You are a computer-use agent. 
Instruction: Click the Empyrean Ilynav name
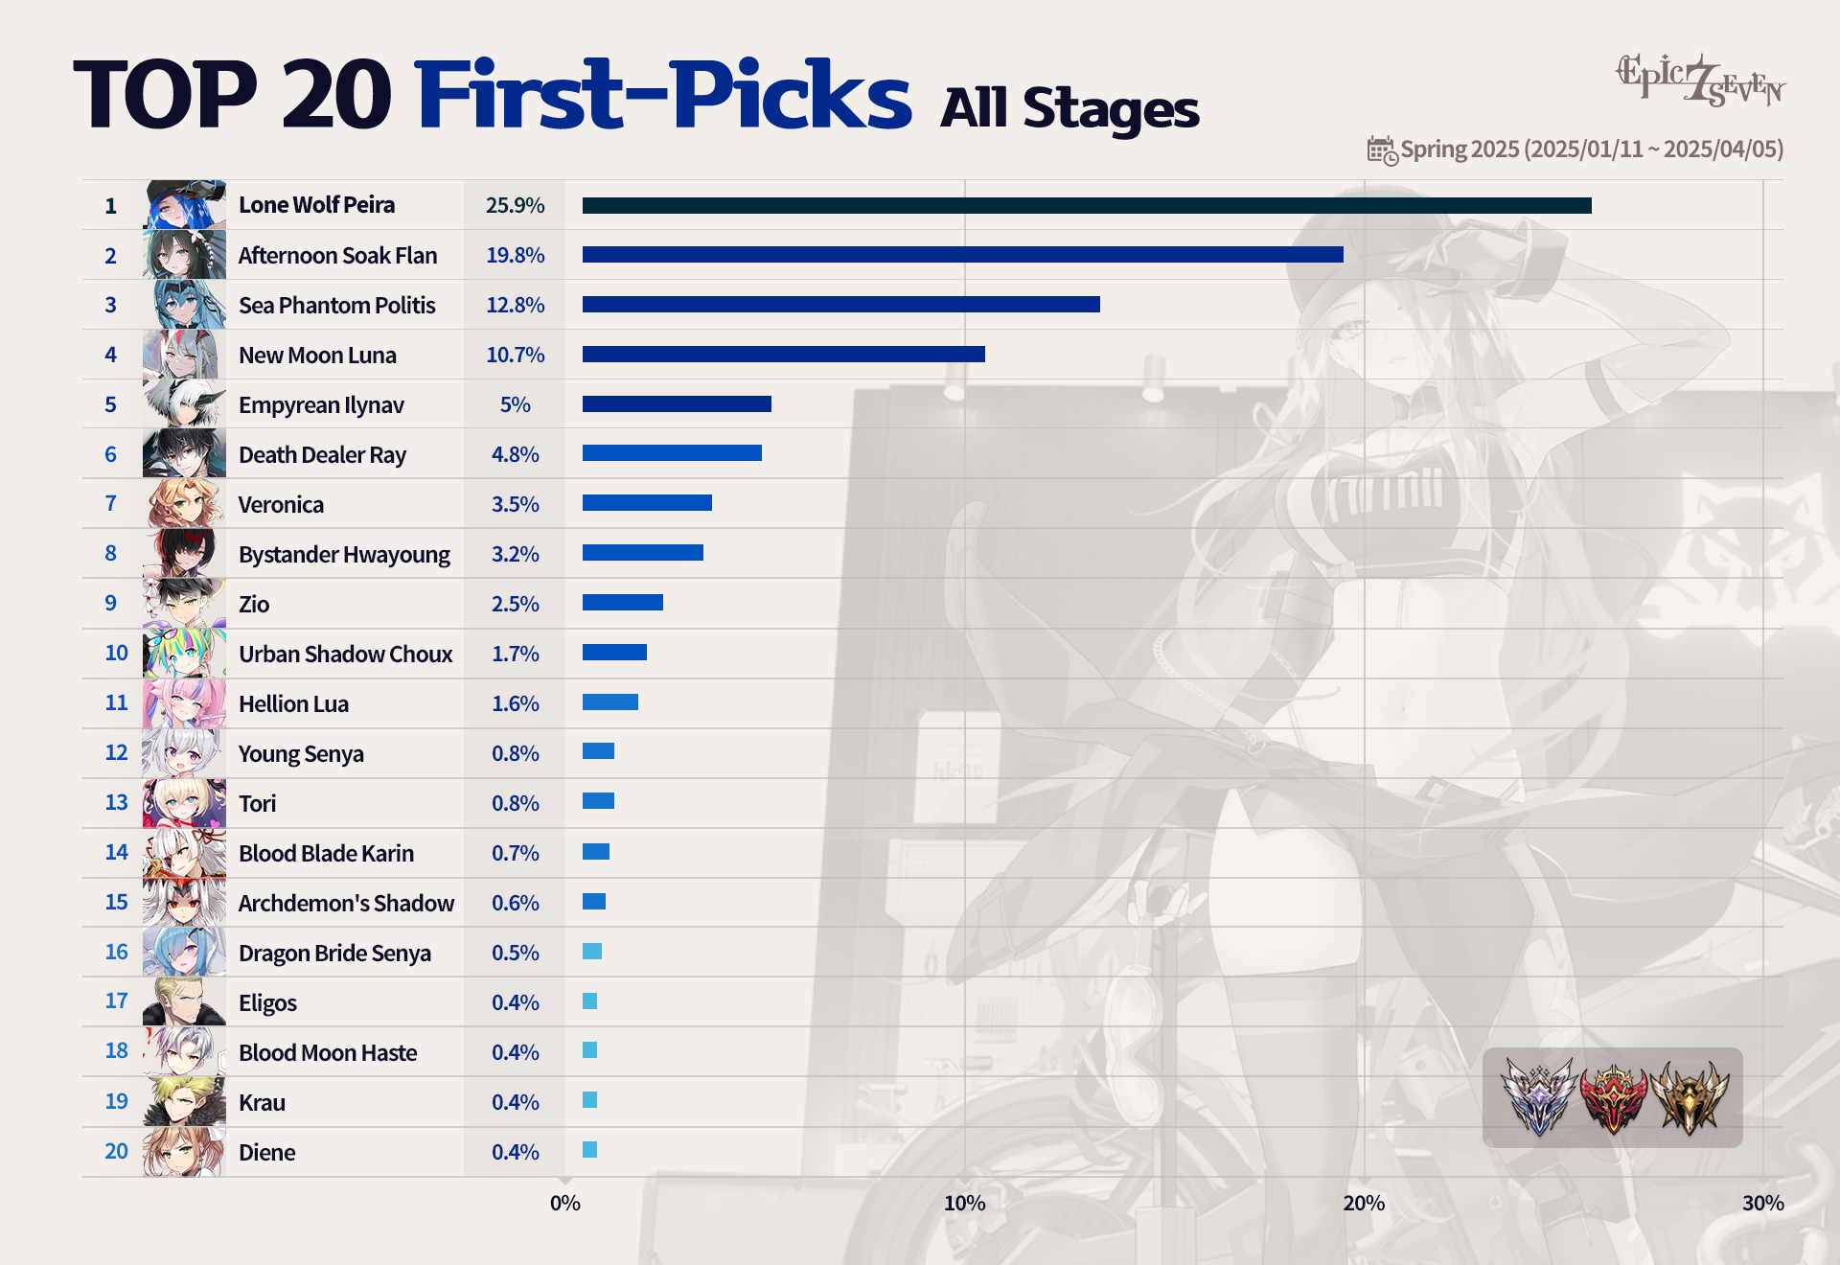[x=321, y=405]
